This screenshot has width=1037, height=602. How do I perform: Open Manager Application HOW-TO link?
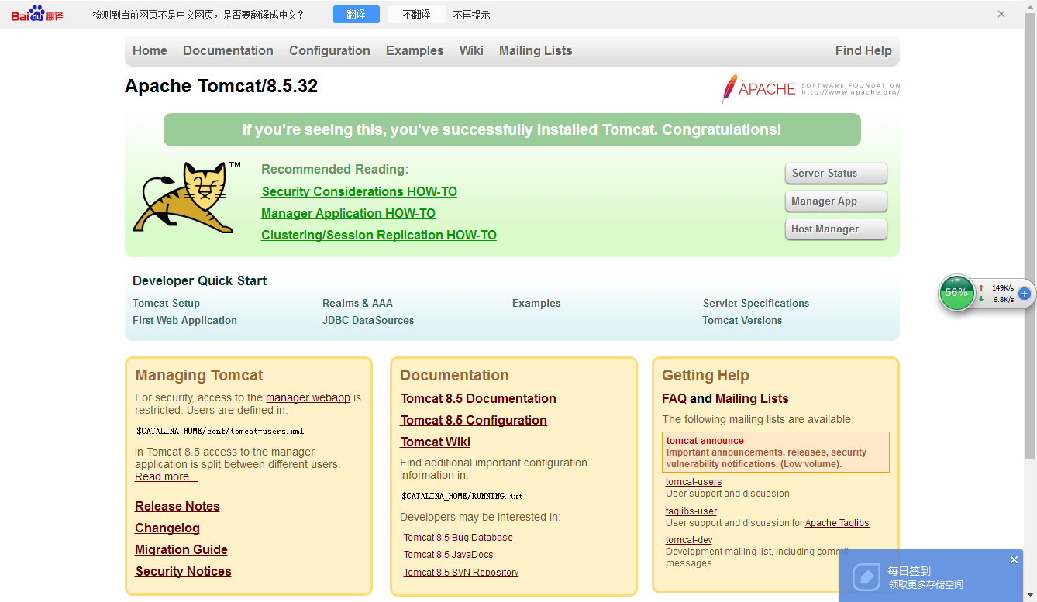(x=349, y=213)
